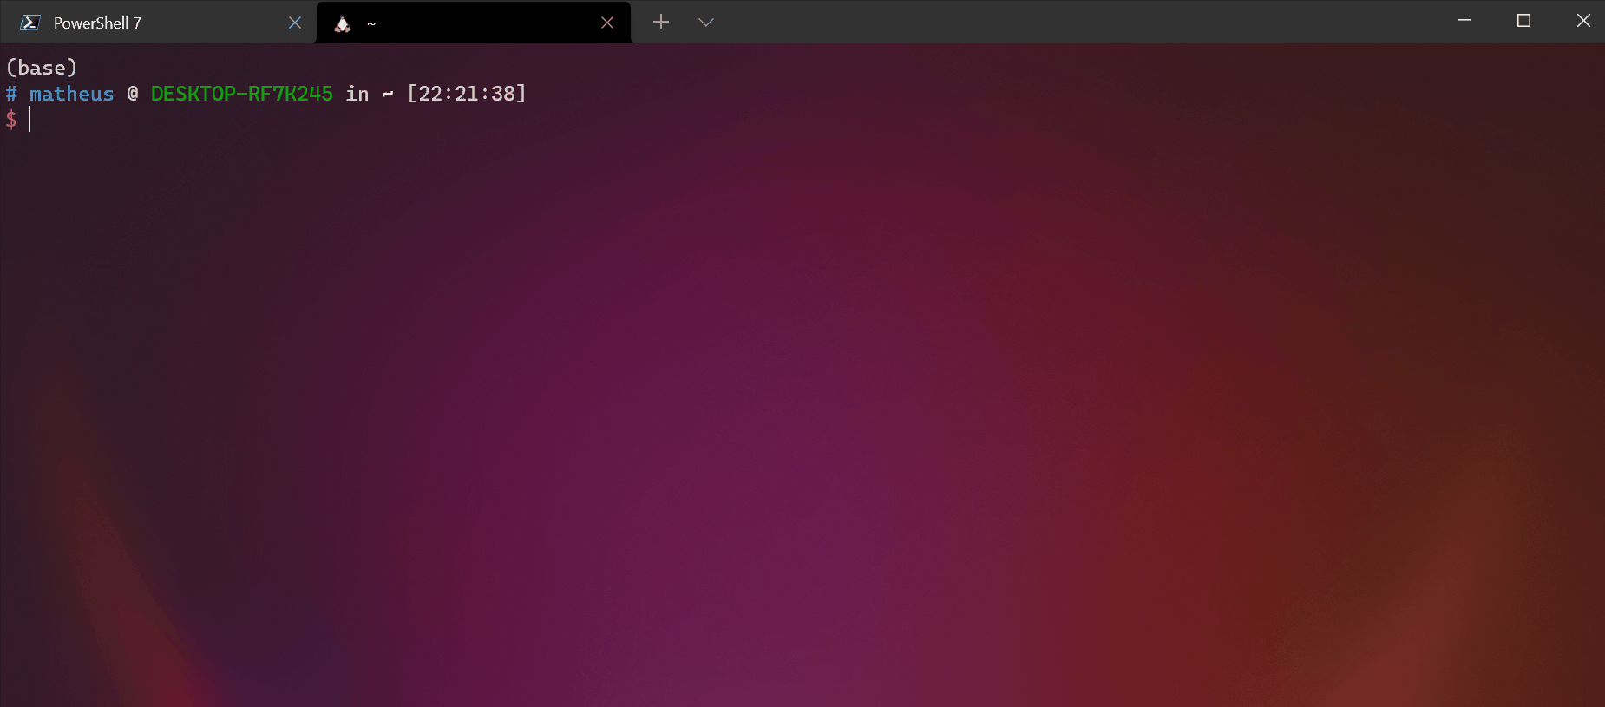Expand the new tab profile dropdown
Screen dimensions: 1605x707
click(706, 22)
